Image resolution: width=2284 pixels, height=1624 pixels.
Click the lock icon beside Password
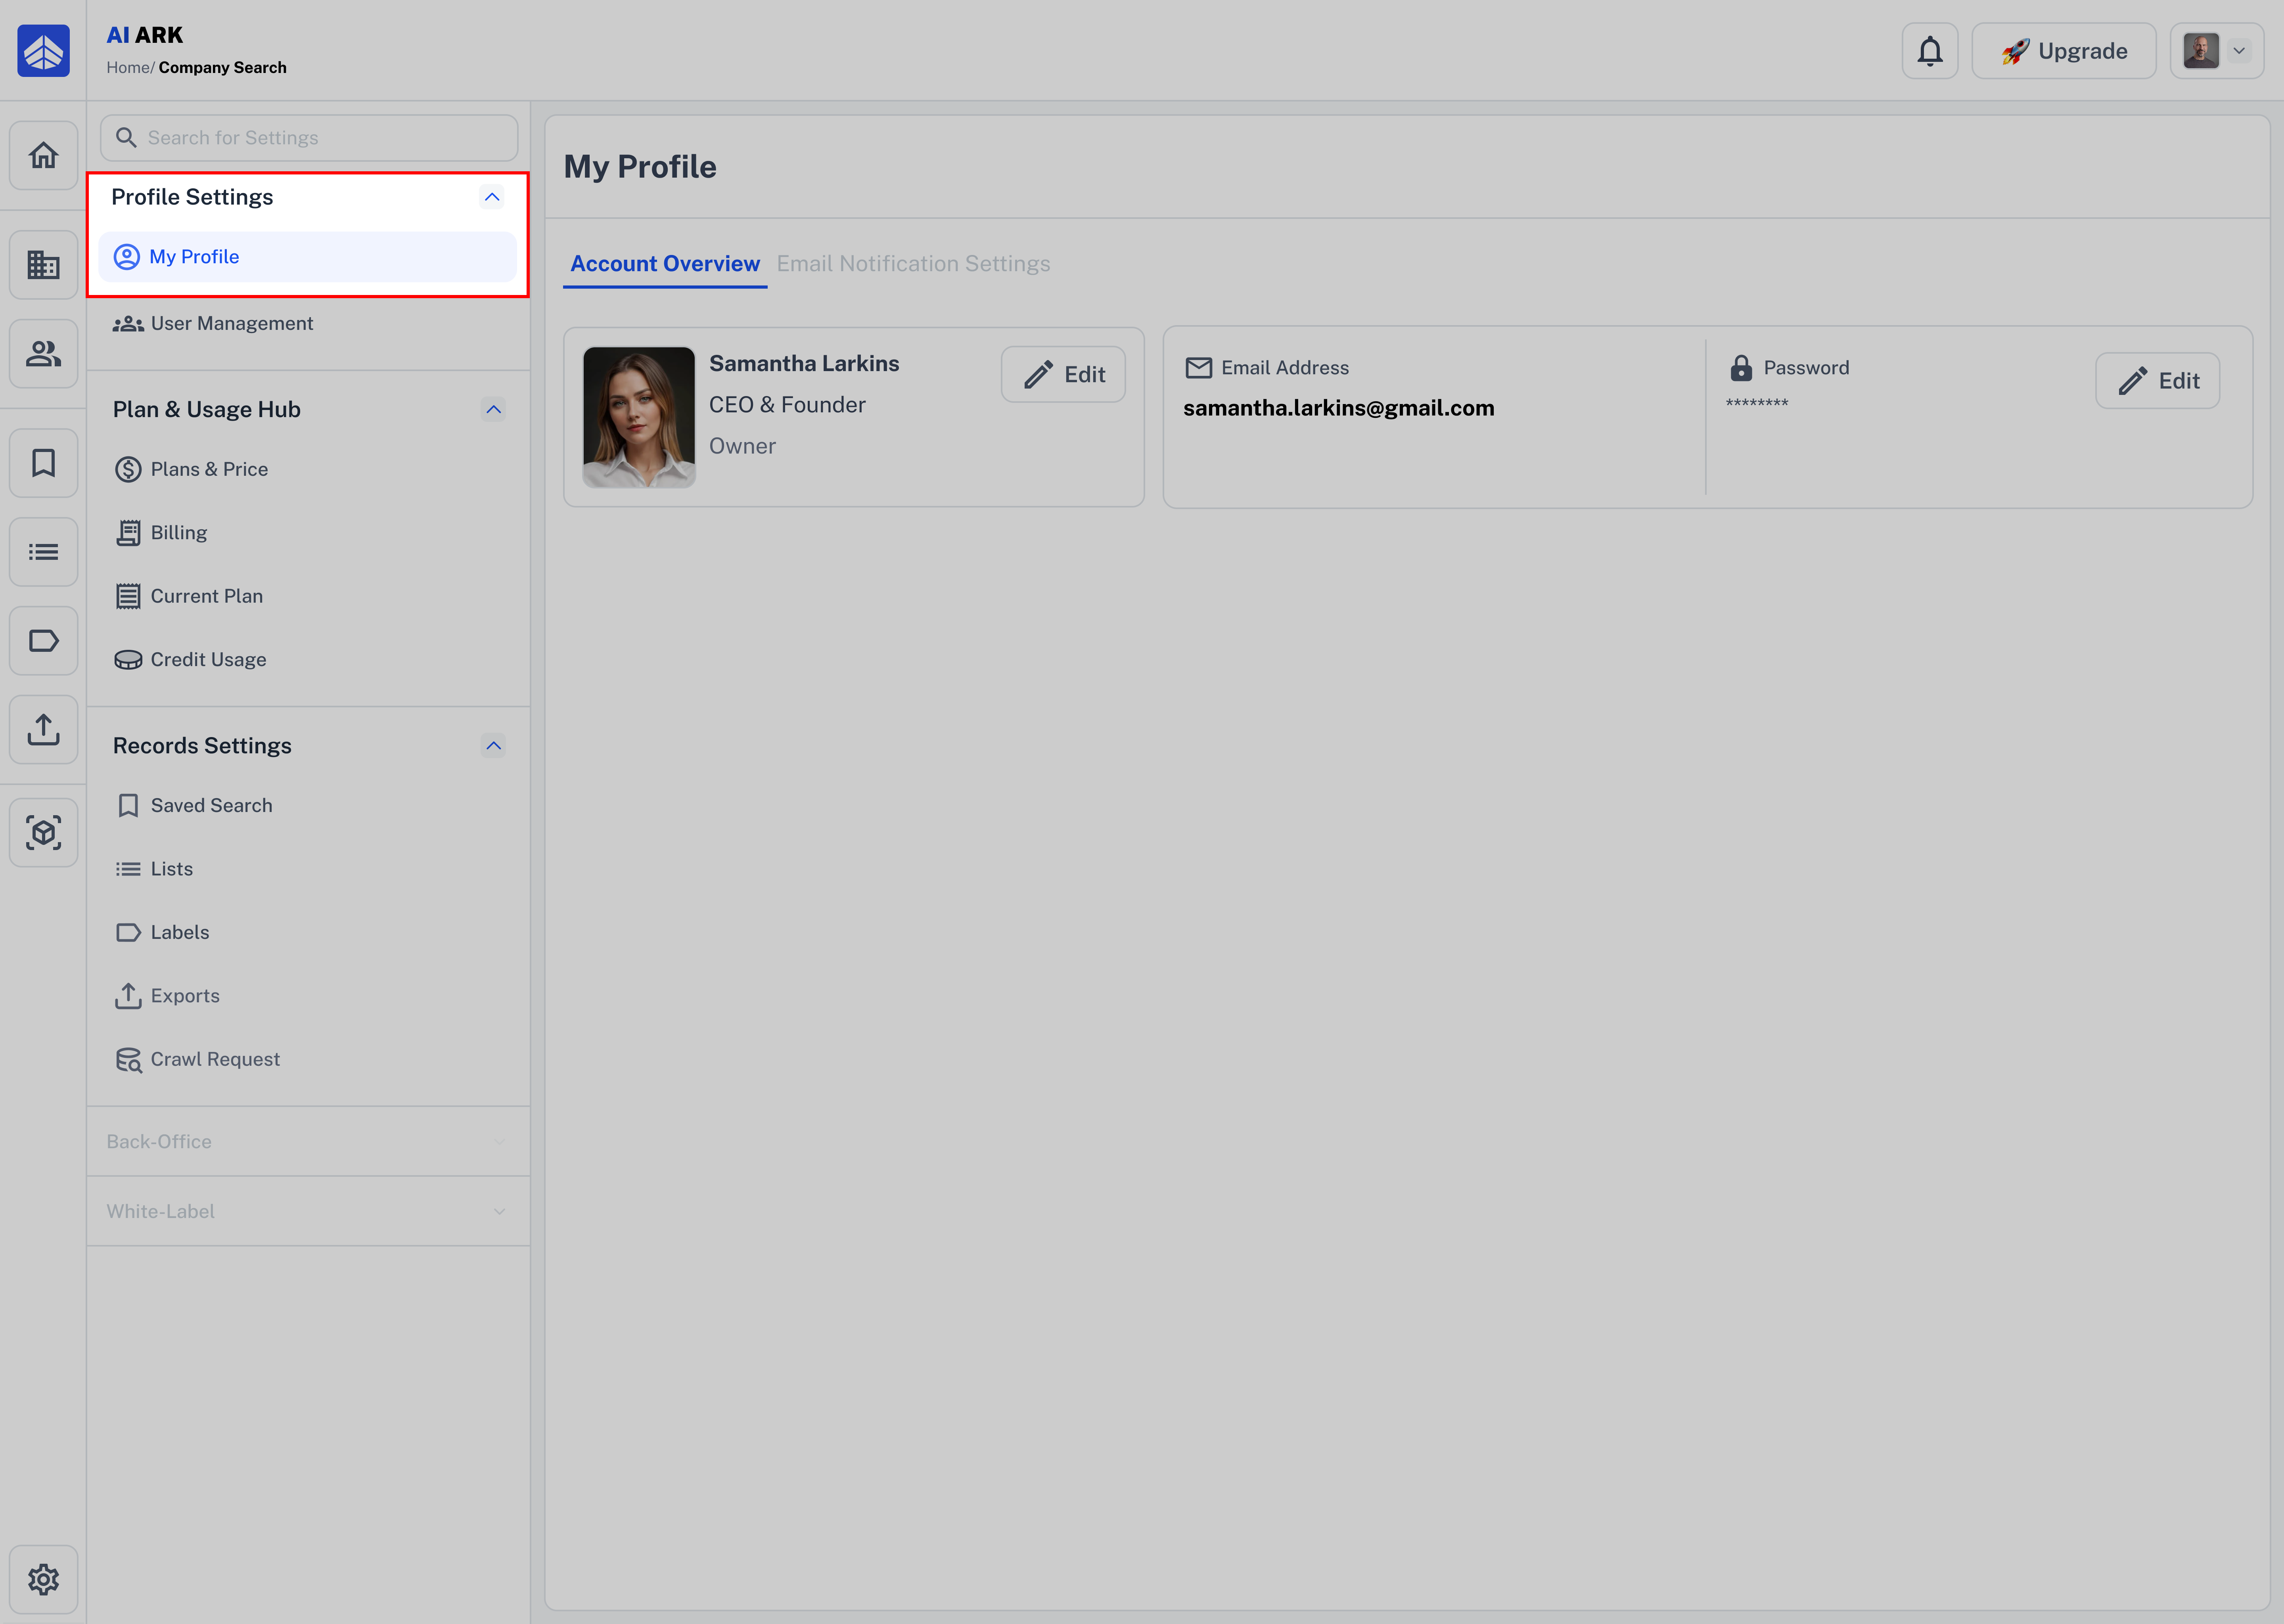tap(1741, 368)
